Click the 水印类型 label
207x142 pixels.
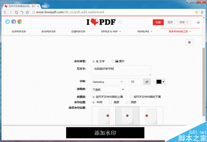[x=80, y=61]
